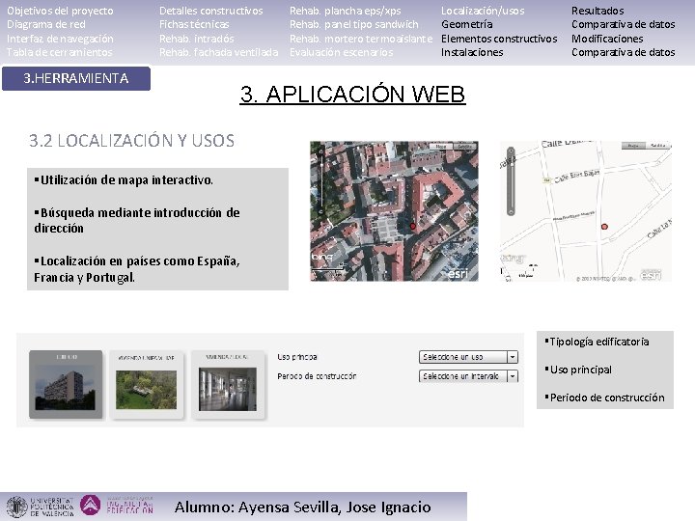Viewport: 695px width, 521px height.
Task: Click the 'Localización en países como España' bullet
Action: tap(137, 269)
